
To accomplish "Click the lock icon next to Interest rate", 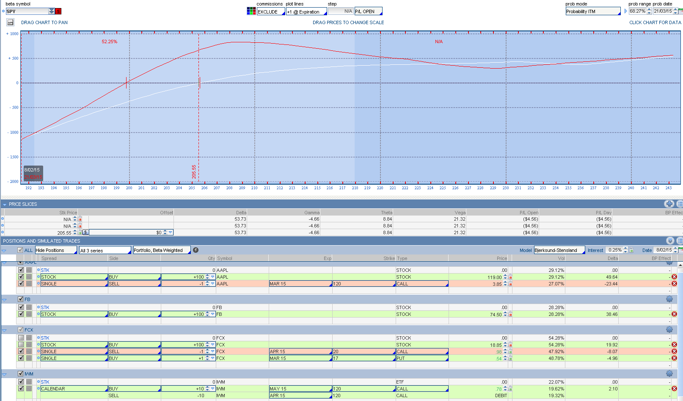I will [631, 250].
